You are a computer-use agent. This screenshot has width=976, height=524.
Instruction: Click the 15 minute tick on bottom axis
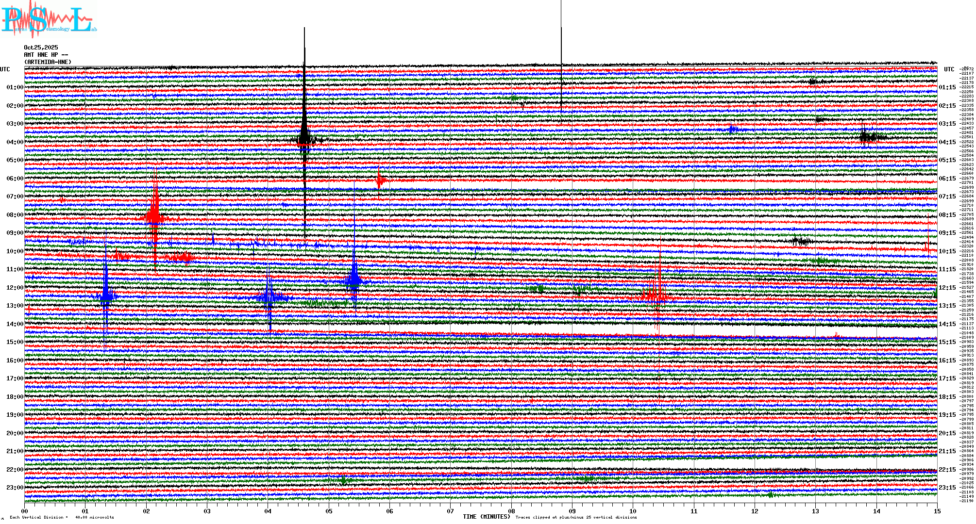pyautogui.click(x=937, y=511)
